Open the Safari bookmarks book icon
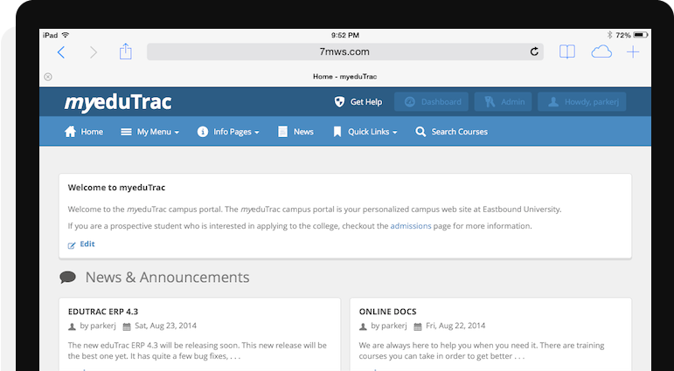Screen dimensions: 674x371 [x=567, y=52]
